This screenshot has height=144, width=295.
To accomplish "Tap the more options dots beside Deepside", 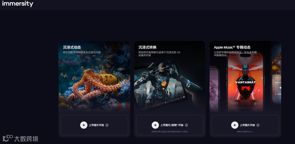I will tap(259, 104).
